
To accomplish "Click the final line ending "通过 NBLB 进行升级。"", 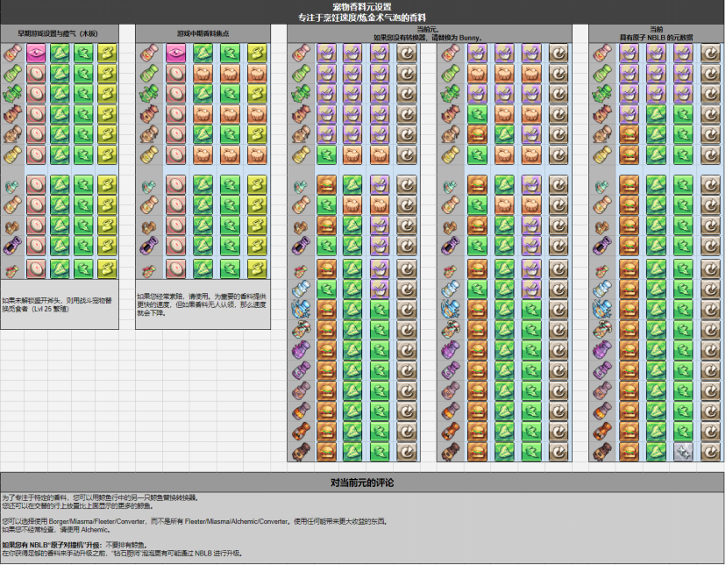I will coord(122,553).
